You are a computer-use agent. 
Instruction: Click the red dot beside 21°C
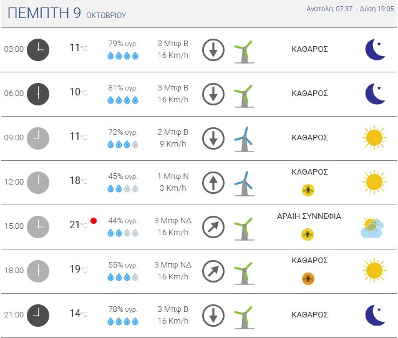[x=94, y=221]
